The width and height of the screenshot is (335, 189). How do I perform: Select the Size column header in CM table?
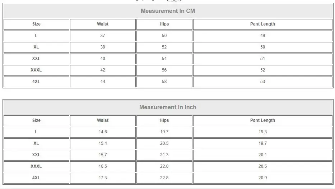pos(36,24)
